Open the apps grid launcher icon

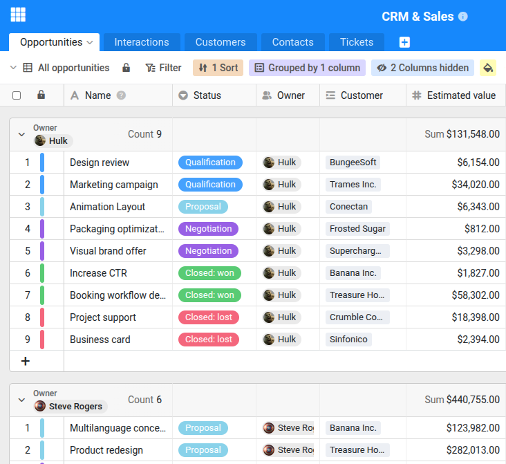coord(18,15)
